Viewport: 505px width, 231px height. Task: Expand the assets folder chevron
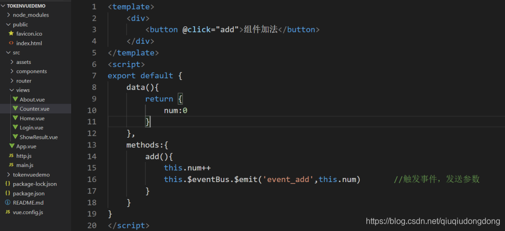tap(11, 62)
